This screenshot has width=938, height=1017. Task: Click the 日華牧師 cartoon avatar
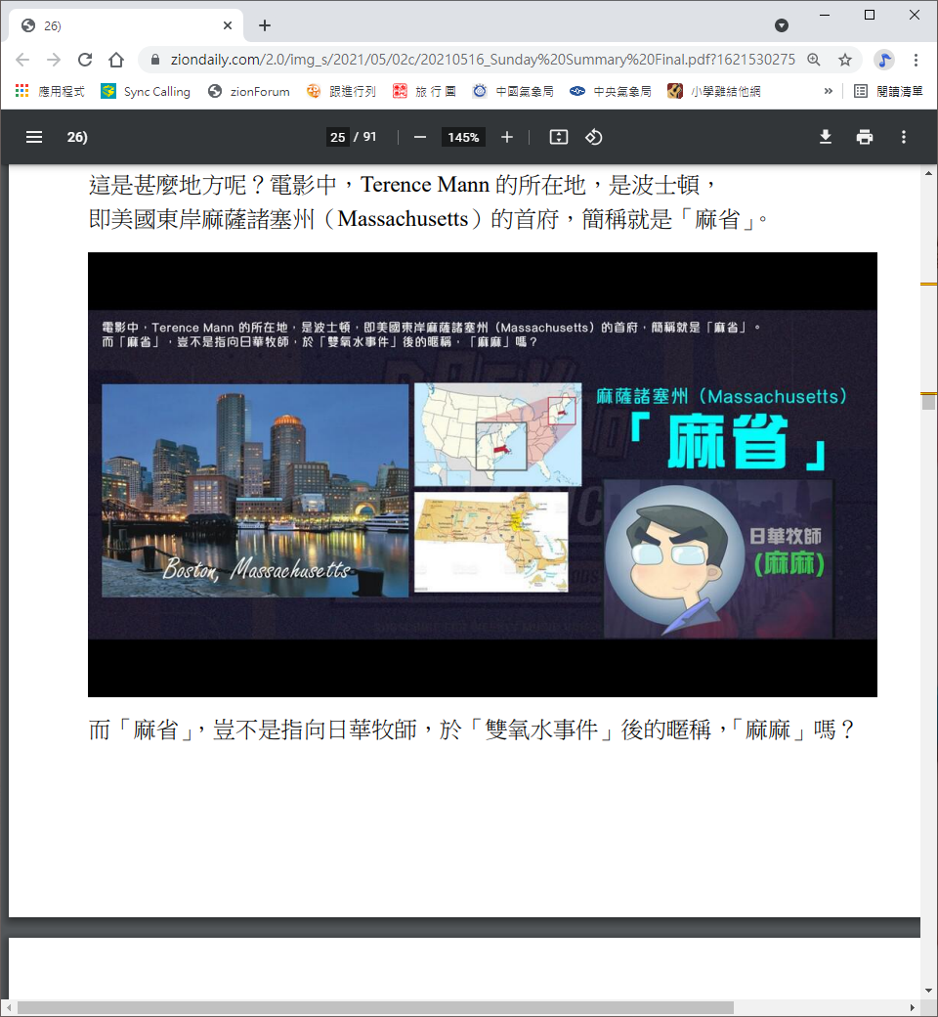675,559
